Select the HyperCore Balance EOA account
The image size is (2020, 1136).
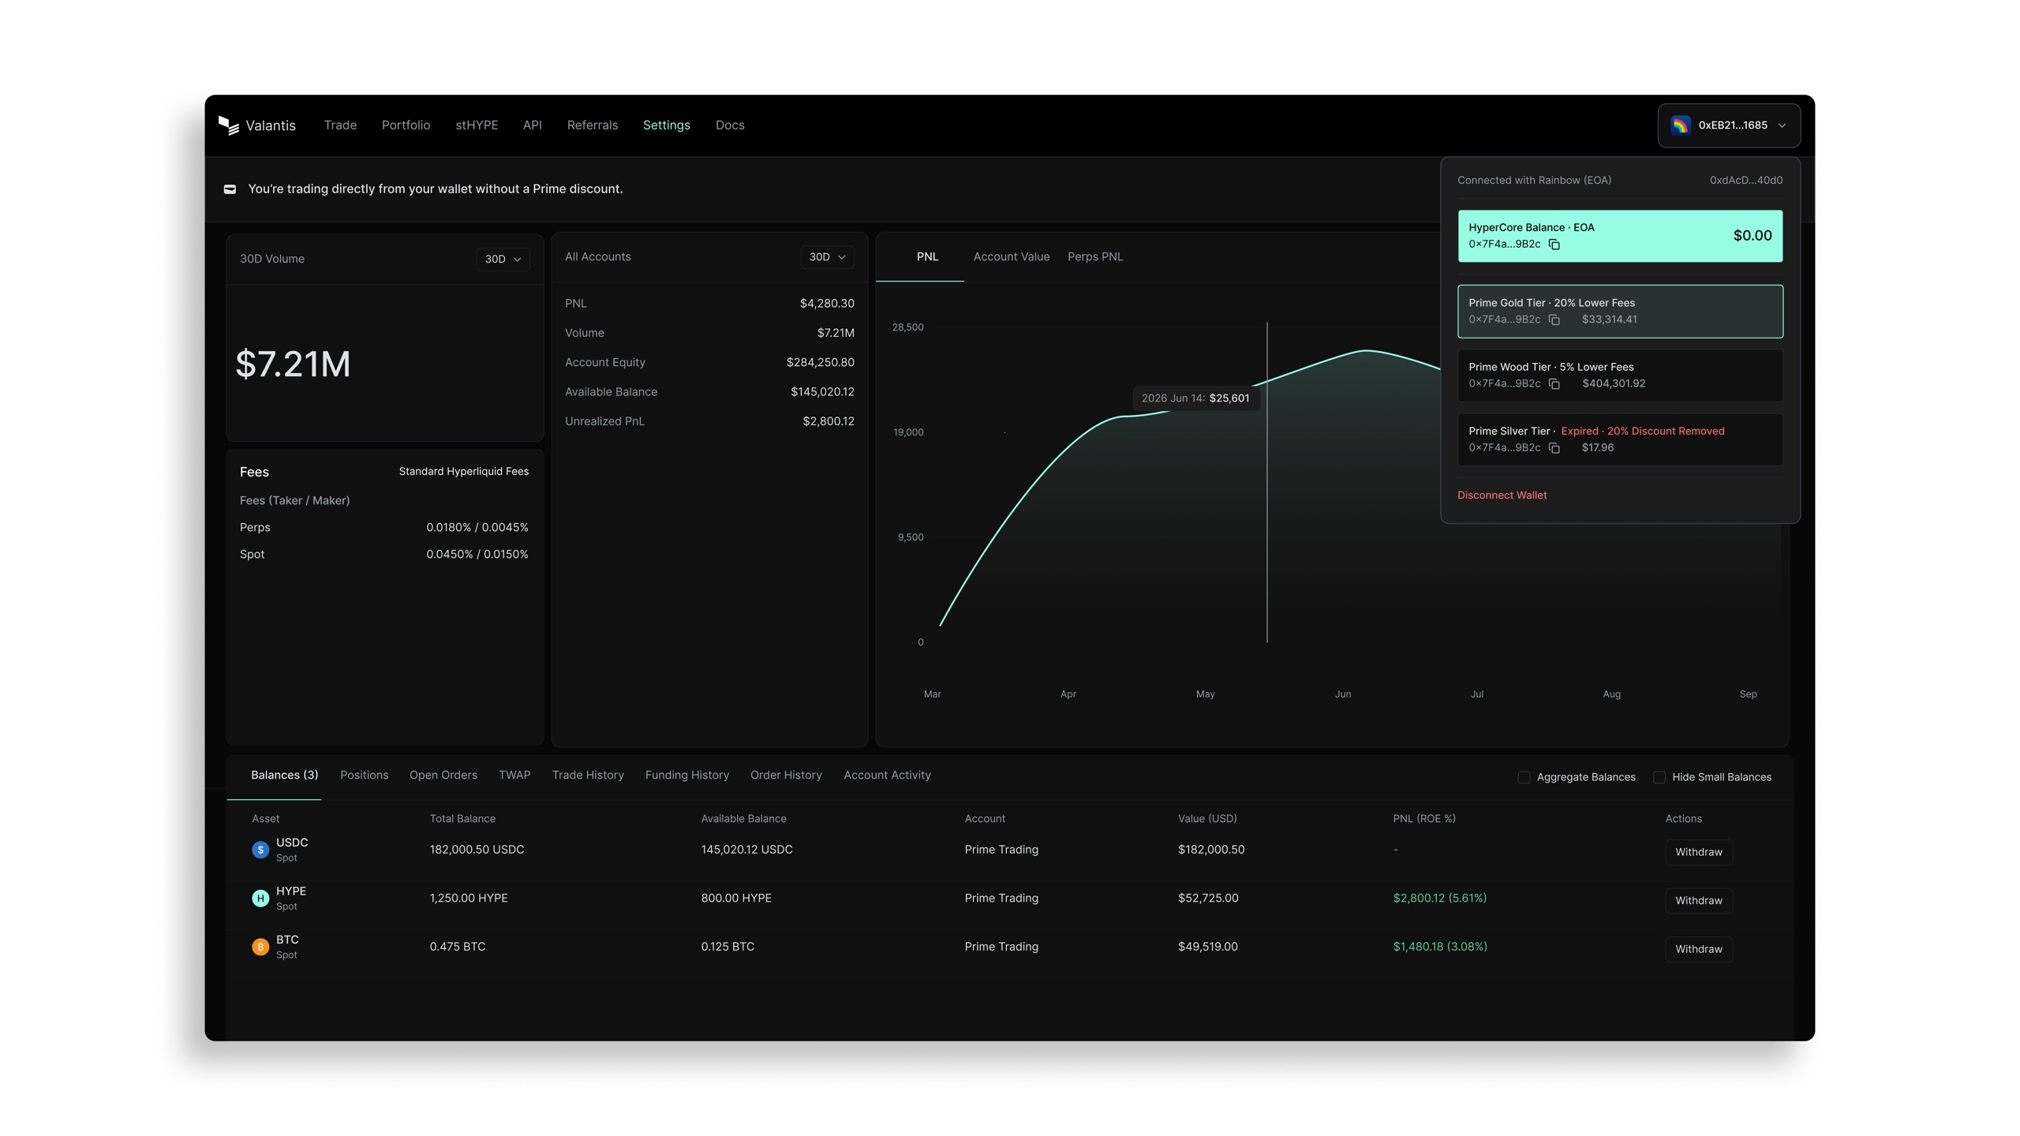1620,236
